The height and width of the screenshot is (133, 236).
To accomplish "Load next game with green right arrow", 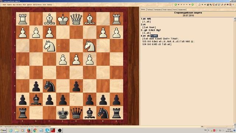I will (x=192, y=4).
